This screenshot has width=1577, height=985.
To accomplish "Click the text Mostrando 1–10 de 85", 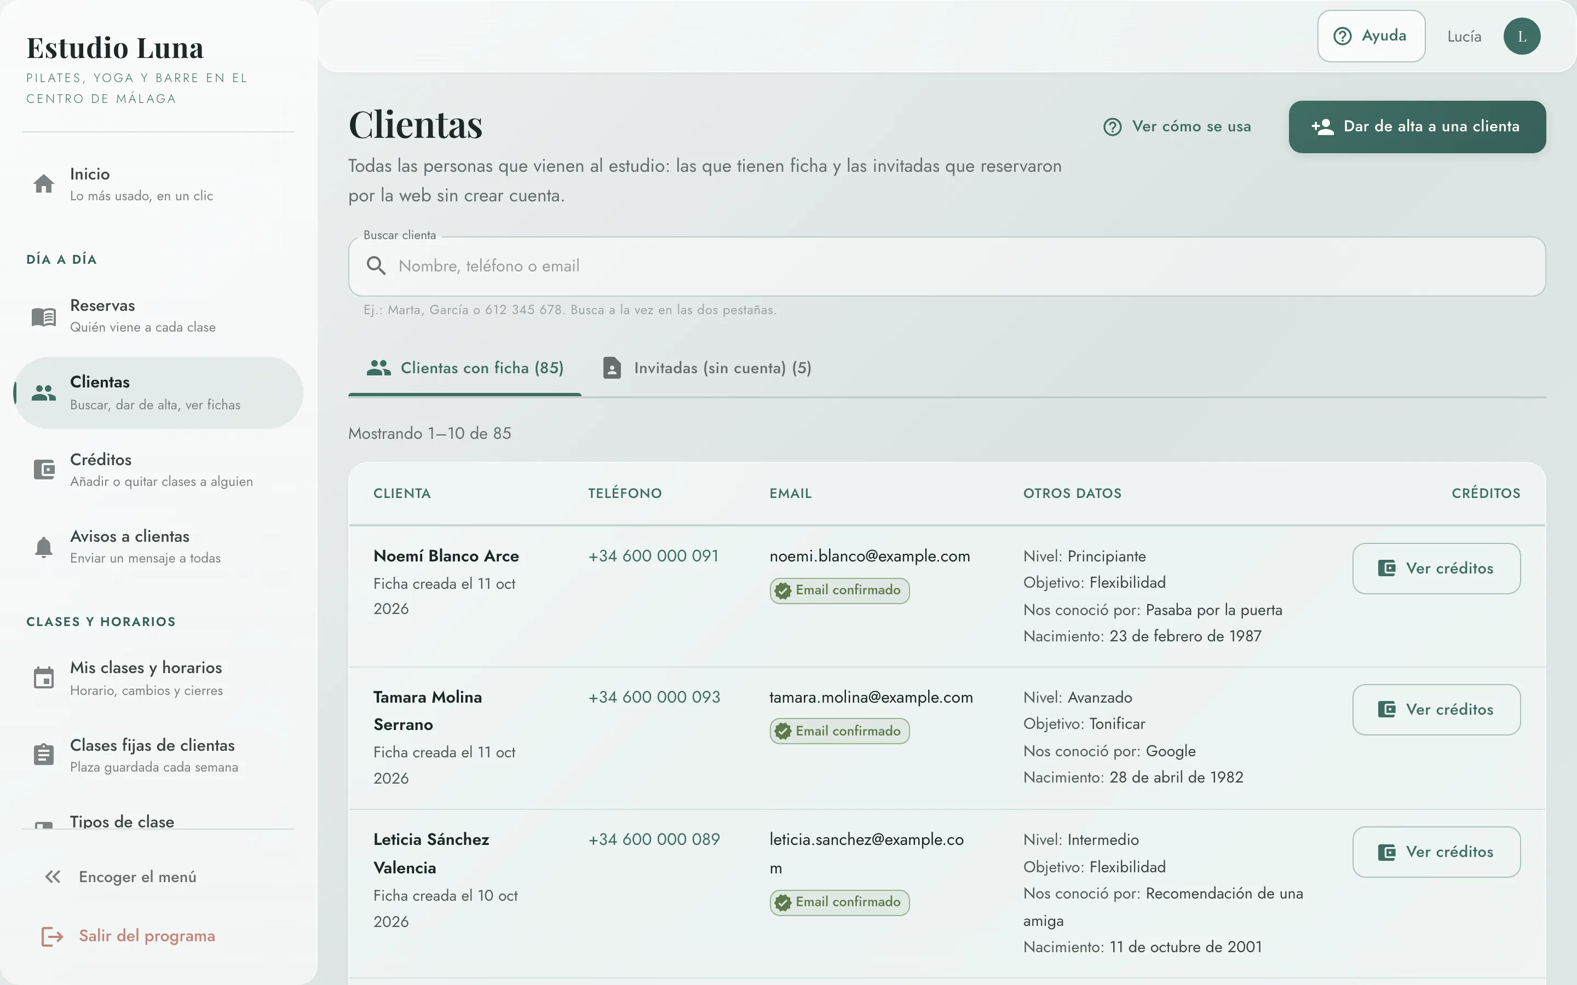I will [429, 433].
